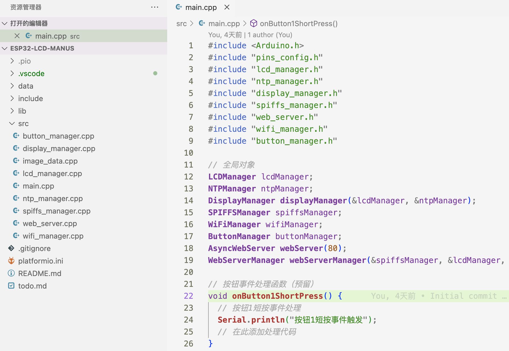Viewport: 509px width, 351px height.
Task: Click the onButton1ShortPress() breadcrumb segment
Action: coord(299,24)
